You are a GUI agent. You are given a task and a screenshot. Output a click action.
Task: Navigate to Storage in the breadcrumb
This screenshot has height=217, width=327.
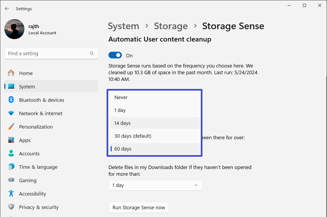click(x=171, y=26)
